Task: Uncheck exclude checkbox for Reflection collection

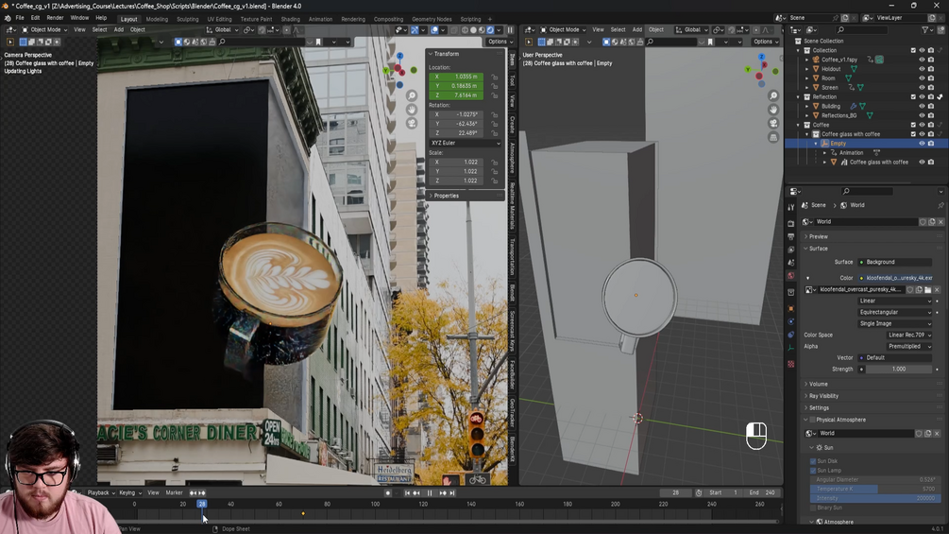Action: (913, 96)
